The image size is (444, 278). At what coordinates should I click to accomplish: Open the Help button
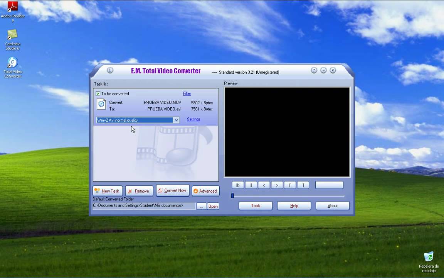[294, 206]
